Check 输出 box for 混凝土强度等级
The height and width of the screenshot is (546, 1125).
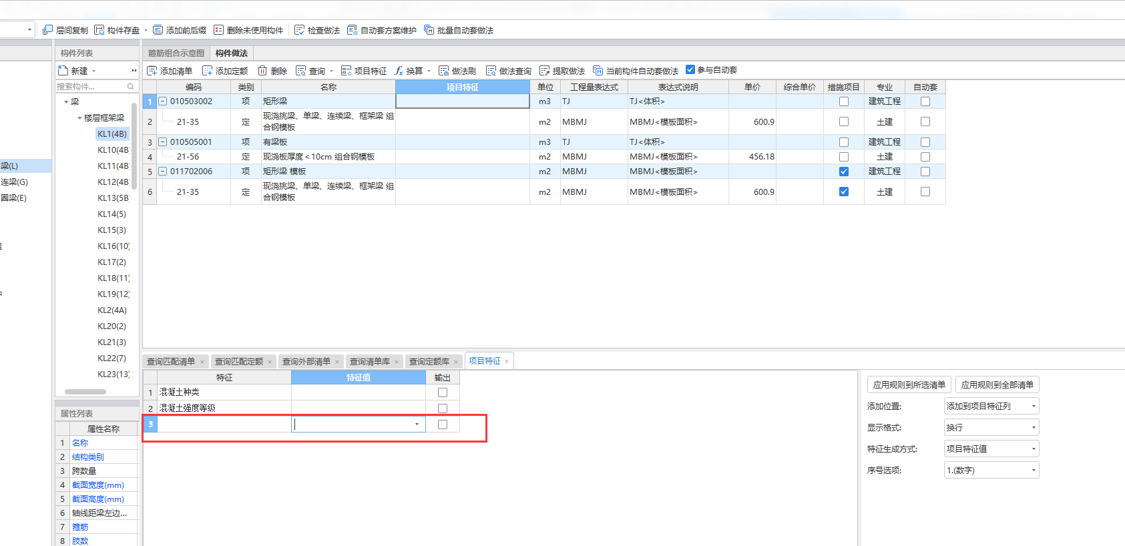pos(443,408)
